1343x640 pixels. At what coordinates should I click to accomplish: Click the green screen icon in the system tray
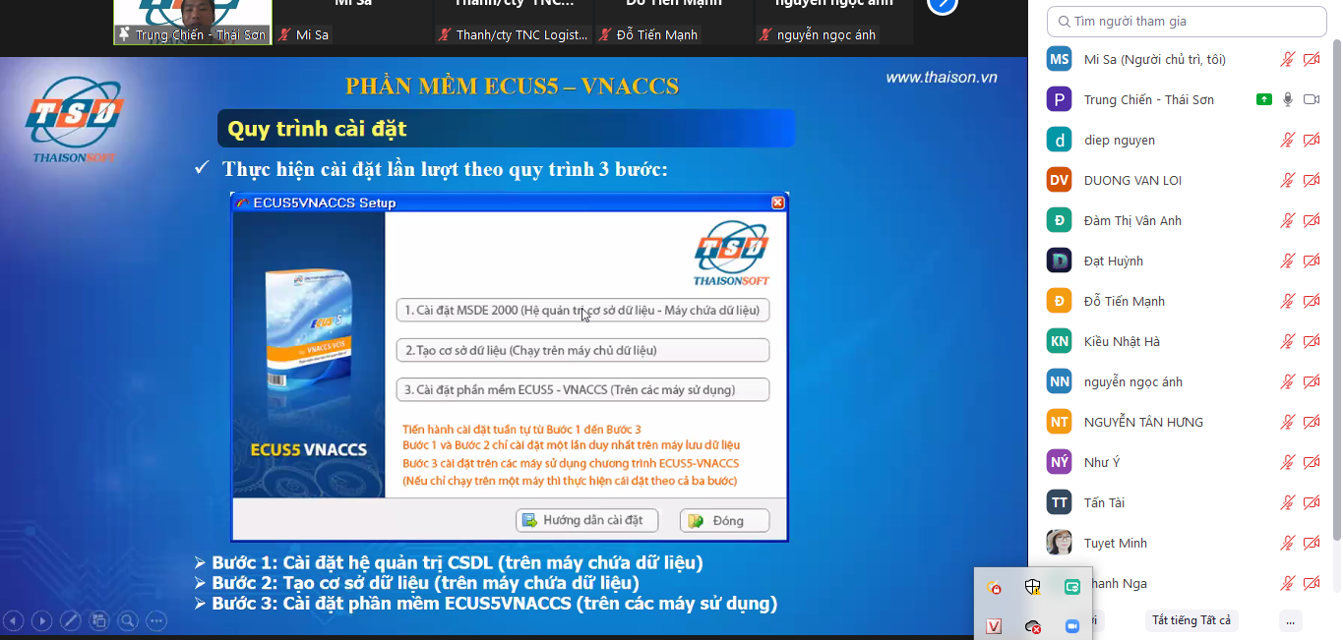[1072, 588]
